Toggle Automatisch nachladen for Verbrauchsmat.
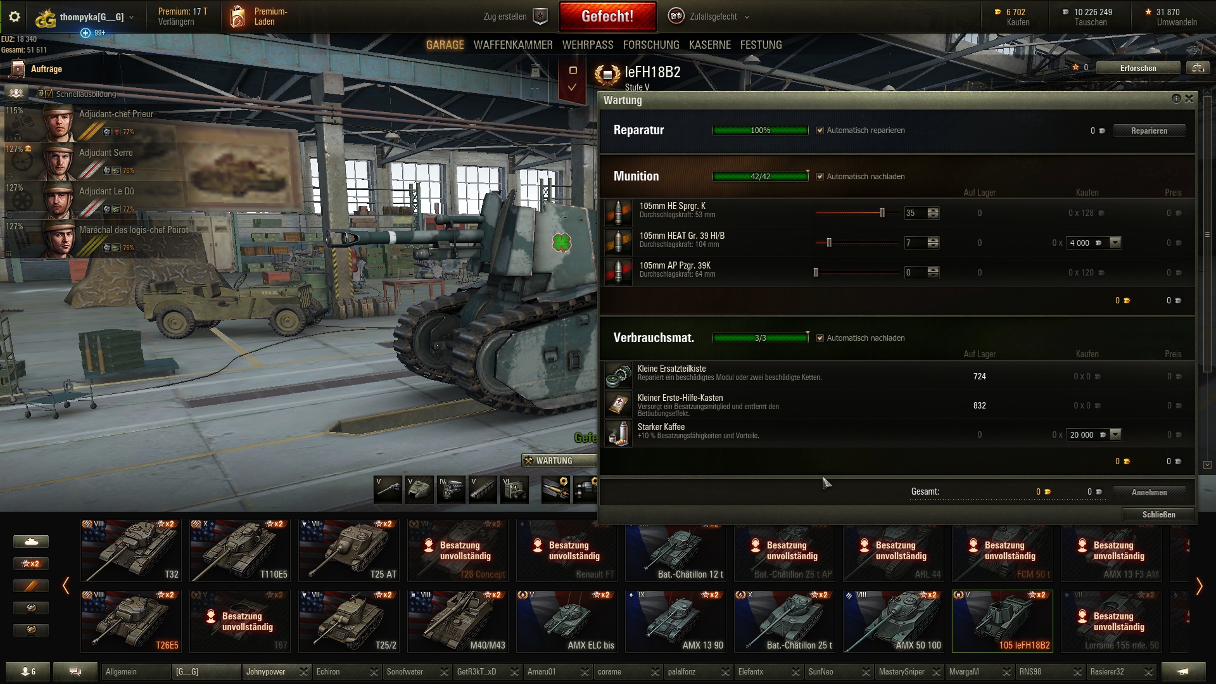The width and height of the screenshot is (1216, 684). (820, 338)
